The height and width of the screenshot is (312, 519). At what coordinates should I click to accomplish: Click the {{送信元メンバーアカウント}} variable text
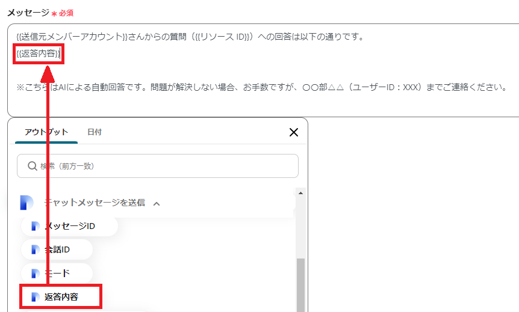pyautogui.click(x=72, y=36)
